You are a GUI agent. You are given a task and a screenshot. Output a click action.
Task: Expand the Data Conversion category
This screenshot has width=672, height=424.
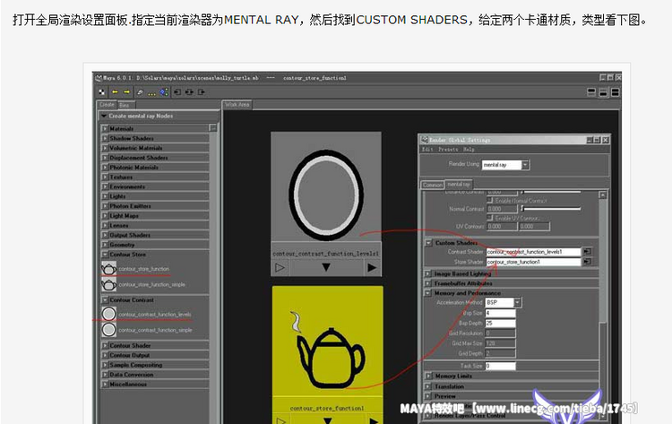(x=105, y=375)
